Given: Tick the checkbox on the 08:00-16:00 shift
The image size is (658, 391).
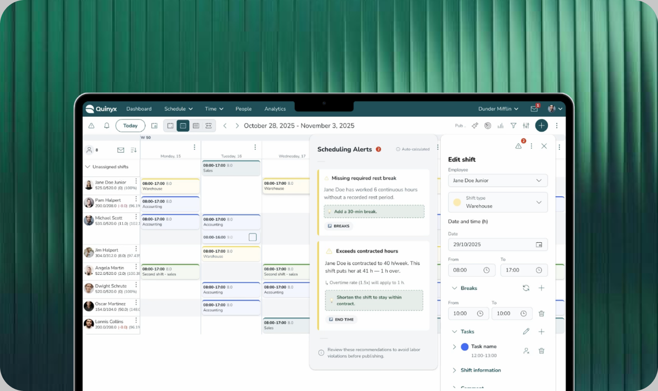Looking at the screenshot, I should click(x=252, y=237).
